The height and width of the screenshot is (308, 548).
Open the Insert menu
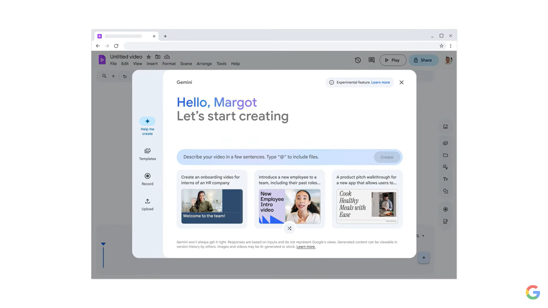coord(152,64)
